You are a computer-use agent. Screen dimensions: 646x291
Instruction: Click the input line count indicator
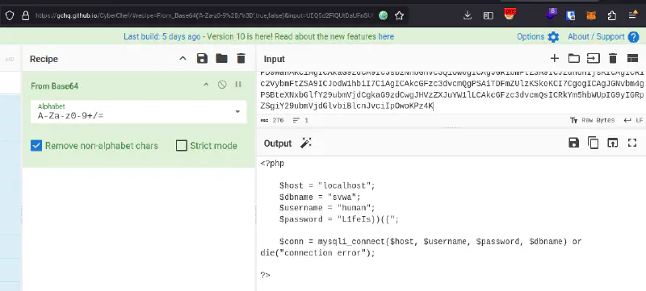(300, 120)
